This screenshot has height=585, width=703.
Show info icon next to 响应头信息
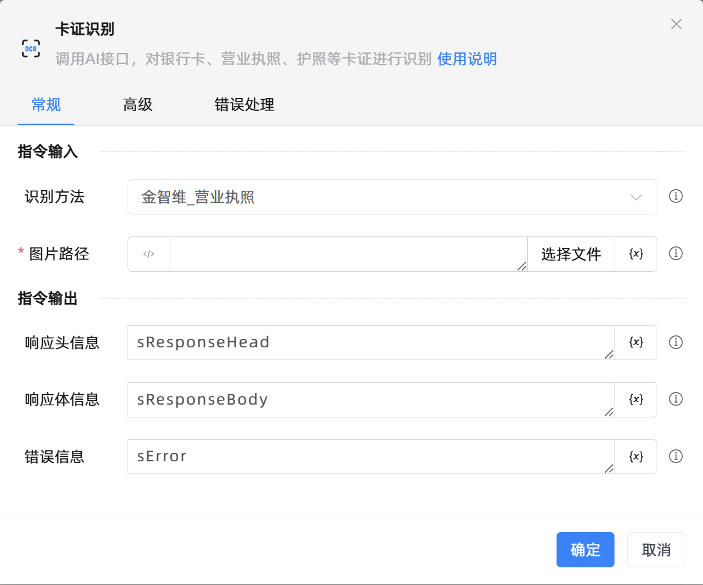676,342
